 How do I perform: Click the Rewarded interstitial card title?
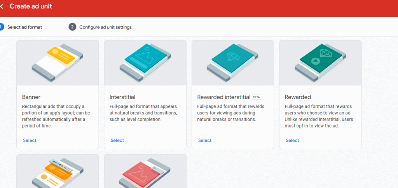click(x=224, y=97)
